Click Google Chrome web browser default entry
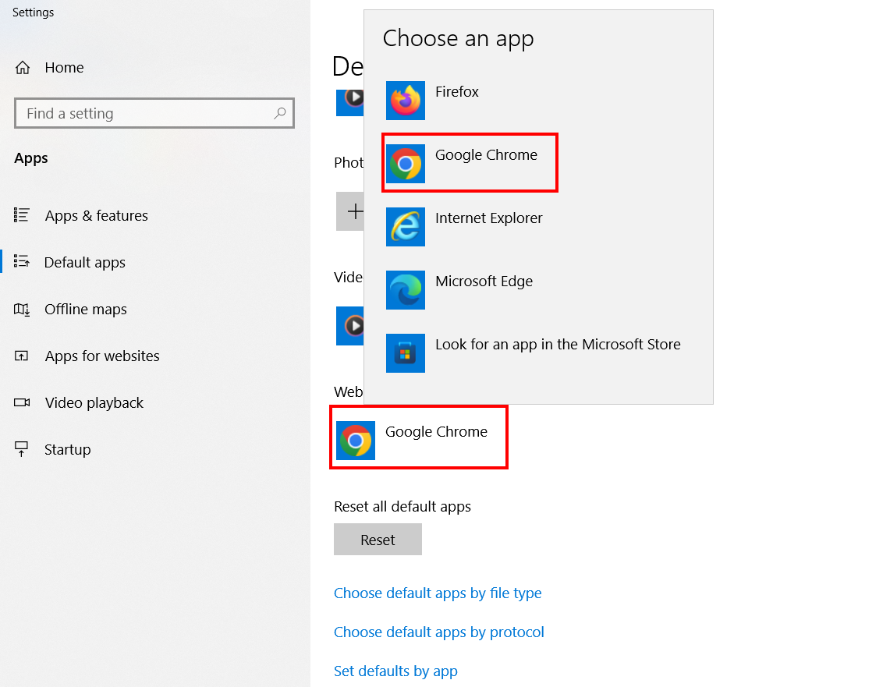Viewport: 890px width, 687px height. click(418, 437)
